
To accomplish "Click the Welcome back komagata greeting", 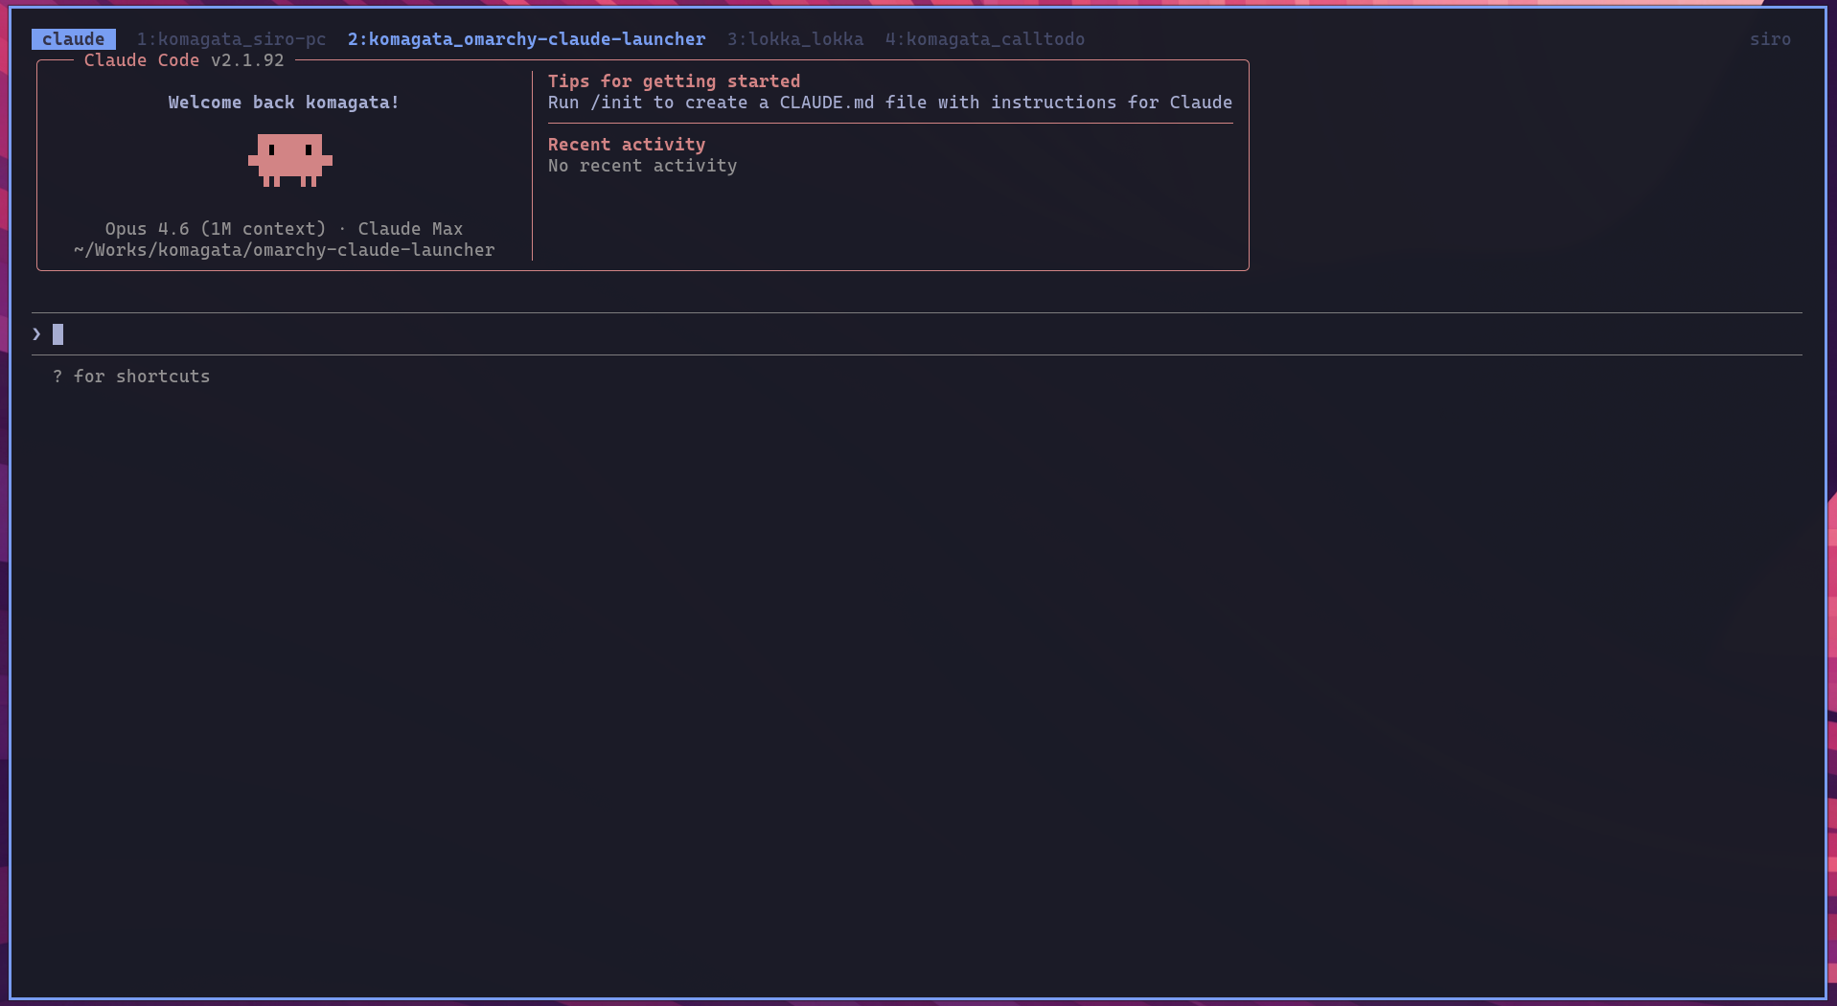I will (283, 103).
